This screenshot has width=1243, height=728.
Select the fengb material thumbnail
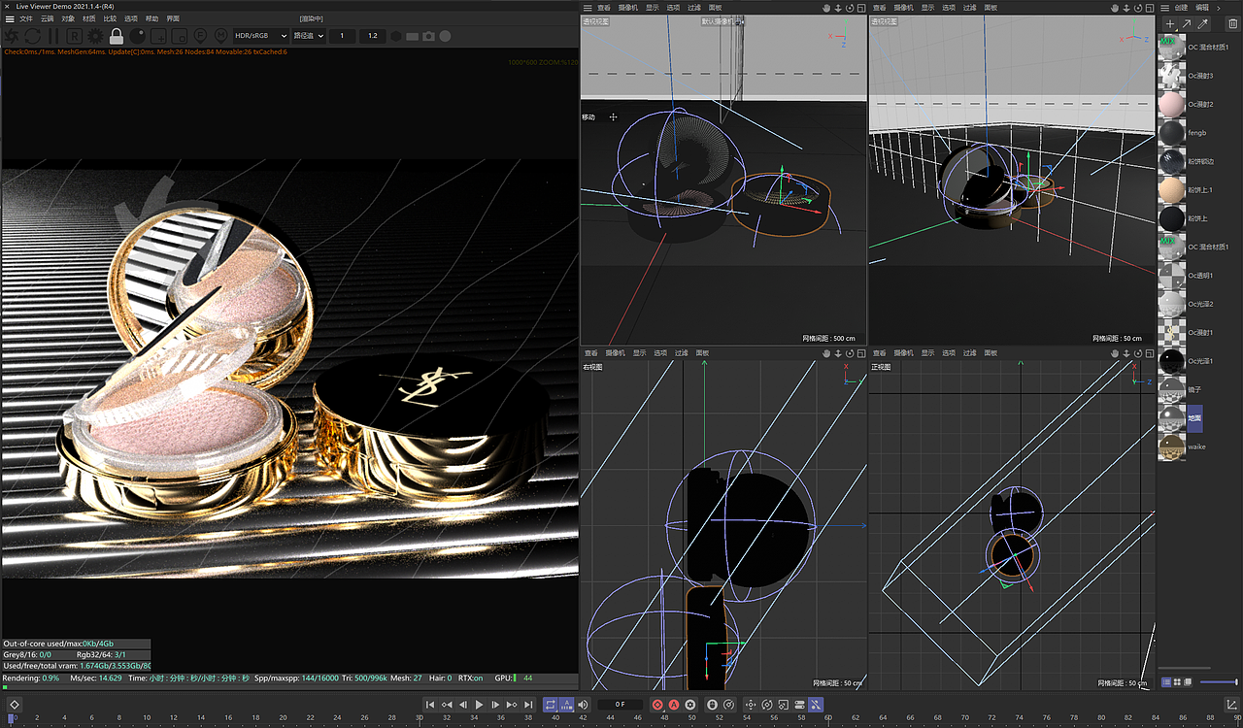[x=1172, y=133]
